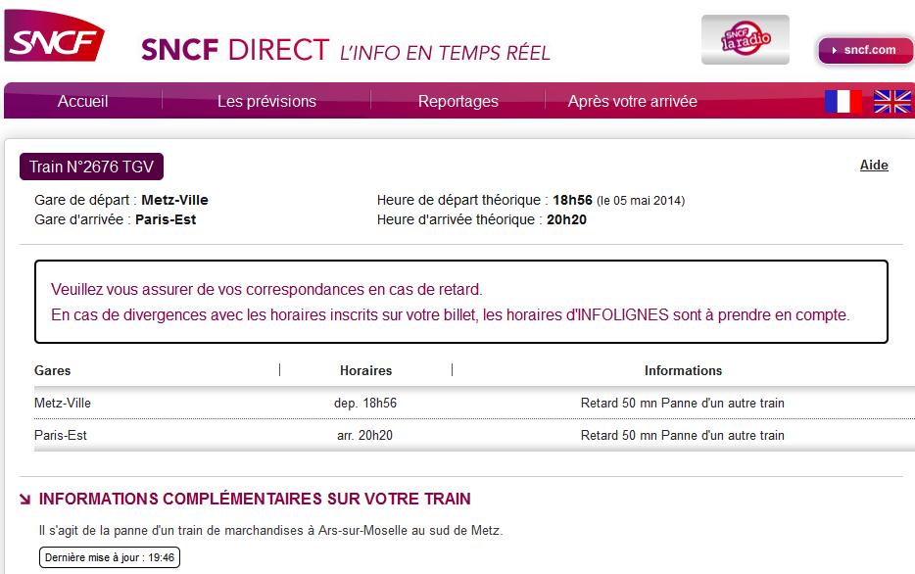Switch language with the UK flag

point(891,102)
